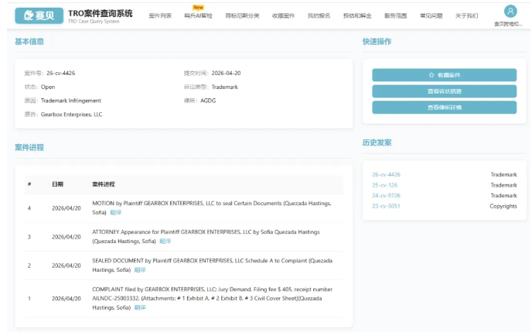Open history case 25-cv-126 link
This screenshot has height=336, width=532.
[384, 185]
